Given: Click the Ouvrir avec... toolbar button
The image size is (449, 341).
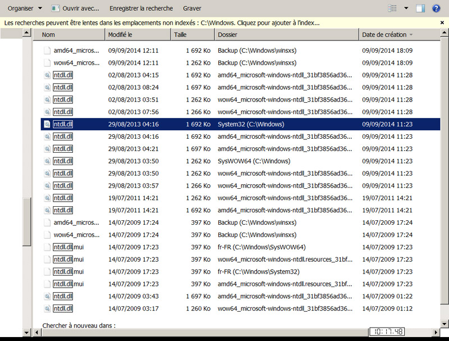Looking at the screenshot, I should pyautogui.click(x=75, y=8).
